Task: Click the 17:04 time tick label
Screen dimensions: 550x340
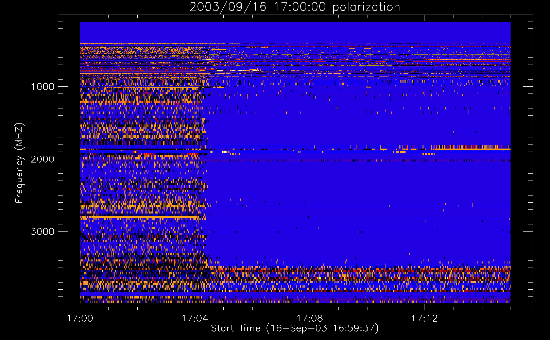Action: click(x=195, y=319)
